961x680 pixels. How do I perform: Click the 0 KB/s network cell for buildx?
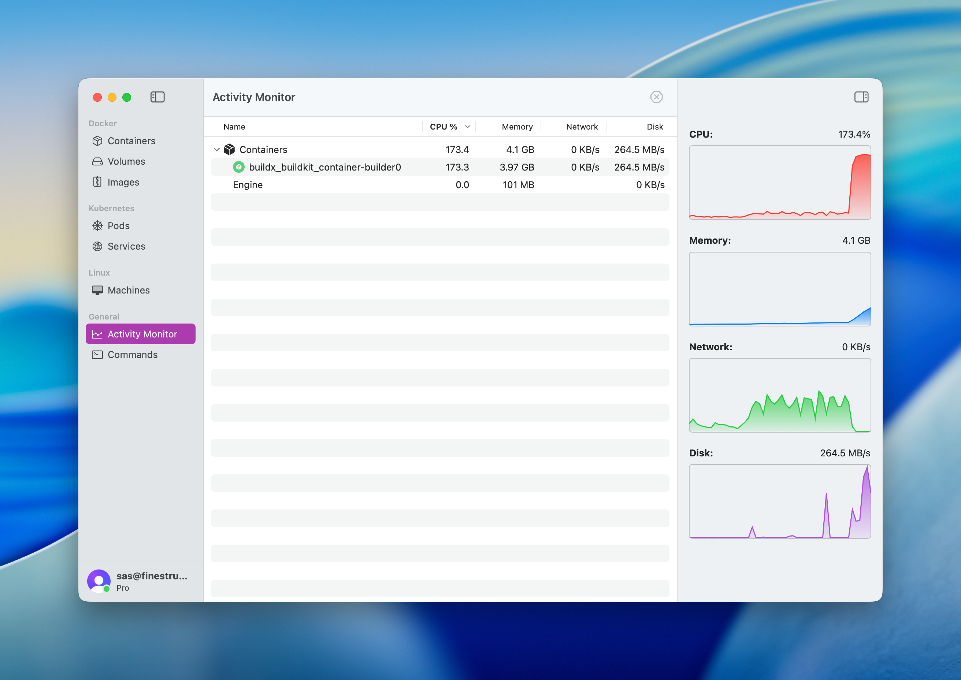pyautogui.click(x=585, y=167)
